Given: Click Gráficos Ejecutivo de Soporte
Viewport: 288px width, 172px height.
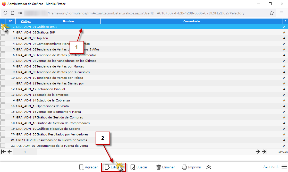Looking at the screenshot, I should click(x=58, y=129).
